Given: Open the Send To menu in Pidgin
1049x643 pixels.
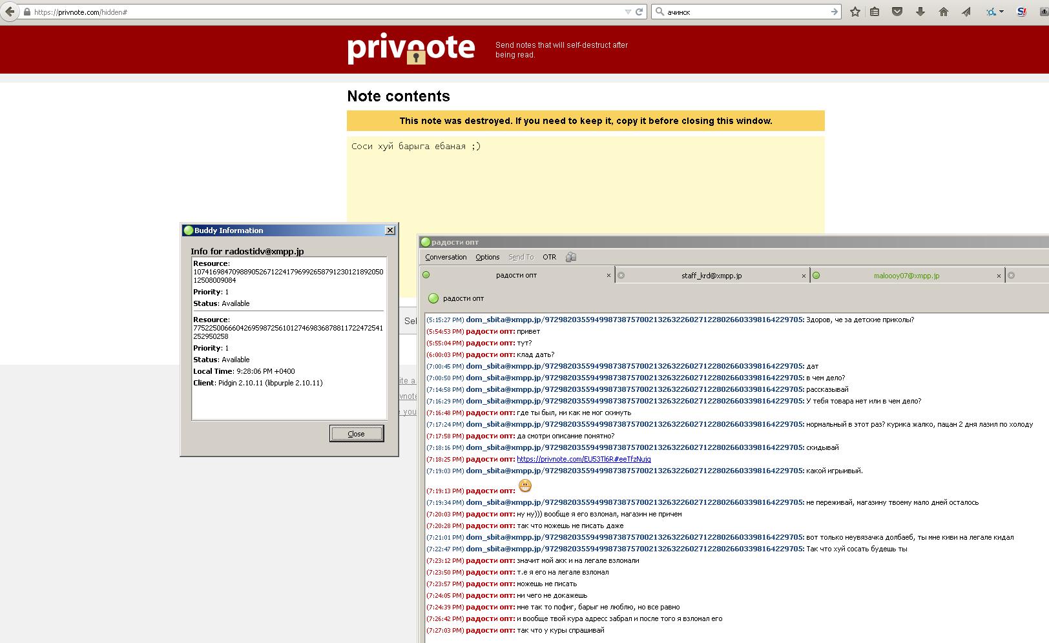Looking at the screenshot, I should 521,257.
